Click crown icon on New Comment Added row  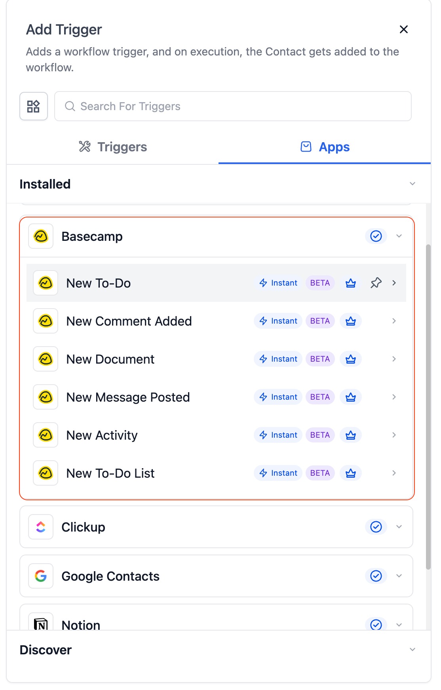point(351,321)
